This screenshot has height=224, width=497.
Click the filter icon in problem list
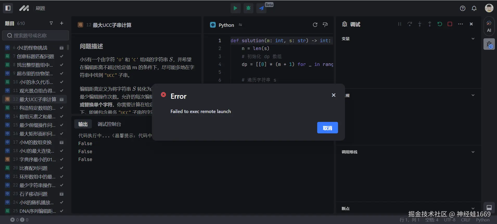[x=51, y=23]
